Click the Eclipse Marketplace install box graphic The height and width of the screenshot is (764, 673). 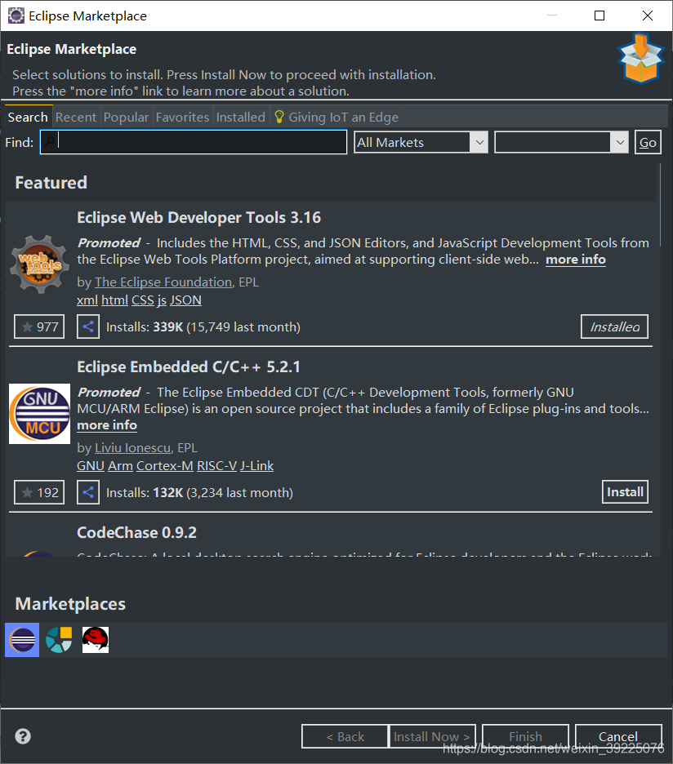click(641, 58)
